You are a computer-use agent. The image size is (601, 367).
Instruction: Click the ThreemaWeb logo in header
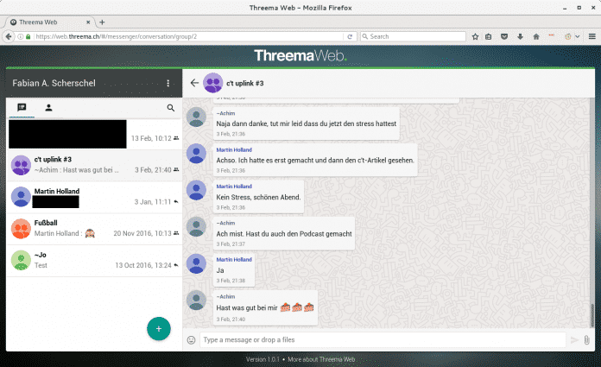(x=300, y=55)
